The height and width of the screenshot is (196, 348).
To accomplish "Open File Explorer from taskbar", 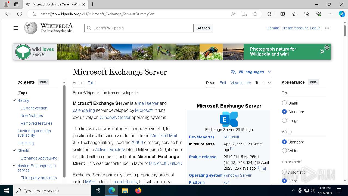I will 125,191.
